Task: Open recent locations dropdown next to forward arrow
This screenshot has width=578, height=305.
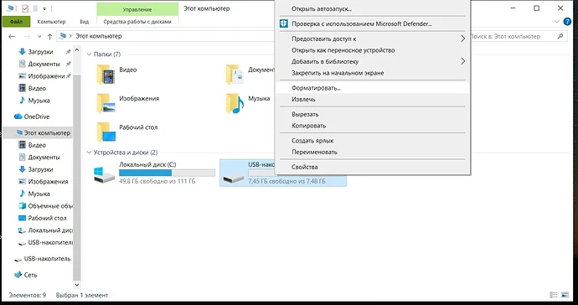Action: click(x=39, y=37)
